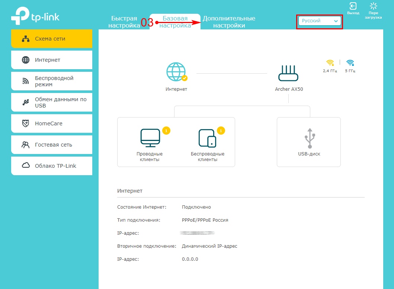Viewport: 394px width, 289px height.
Task: Click the USB disk icon
Action: pos(309,138)
